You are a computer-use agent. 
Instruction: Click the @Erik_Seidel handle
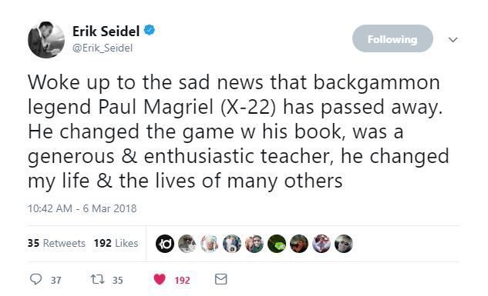(103, 48)
